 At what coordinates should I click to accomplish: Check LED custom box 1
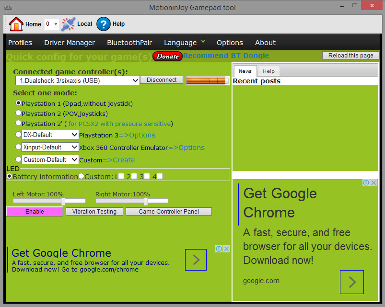click(x=121, y=176)
